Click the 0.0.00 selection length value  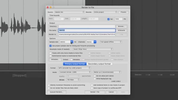pyautogui.click(x=172, y=75)
